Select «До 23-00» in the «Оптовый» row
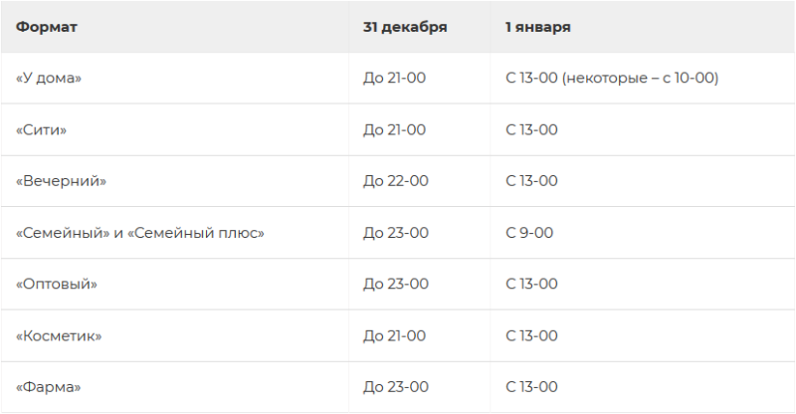 (x=395, y=284)
